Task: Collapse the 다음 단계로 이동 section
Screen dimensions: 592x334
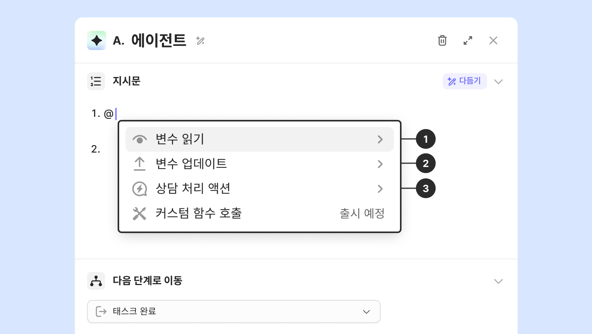Action: pyautogui.click(x=498, y=281)
